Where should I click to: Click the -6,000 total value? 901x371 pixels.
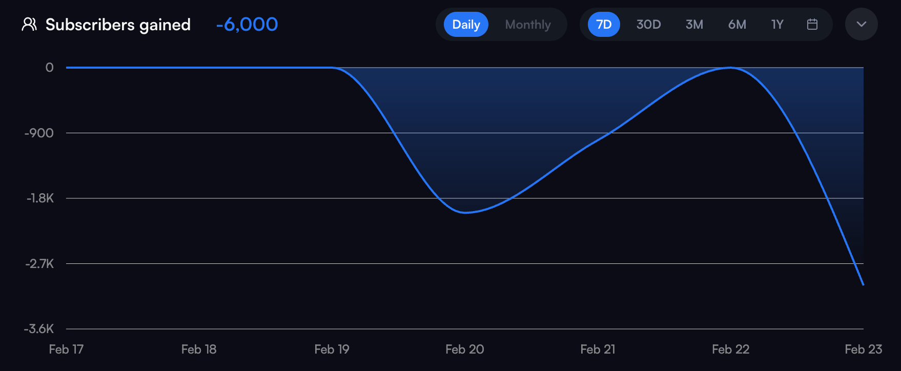(247, 24)
